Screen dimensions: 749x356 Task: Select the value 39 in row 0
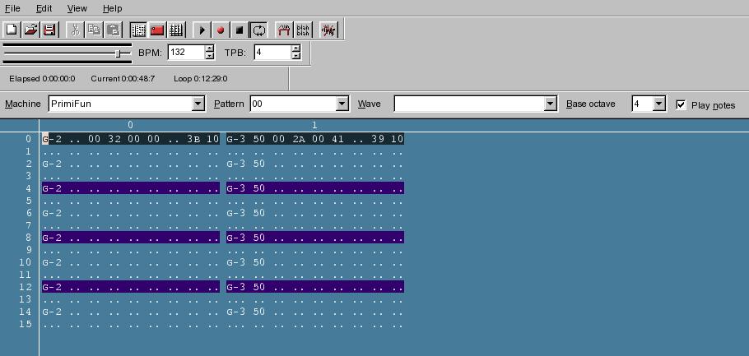coord(377,139)
